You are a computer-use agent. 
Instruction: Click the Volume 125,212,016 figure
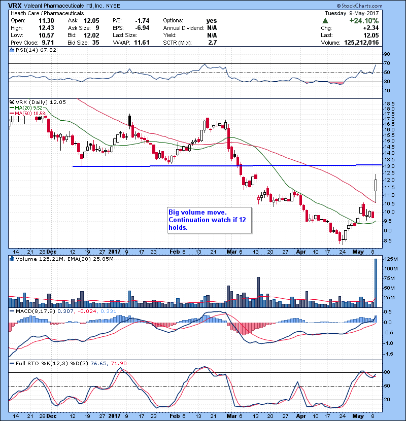(x=361, y=43)
